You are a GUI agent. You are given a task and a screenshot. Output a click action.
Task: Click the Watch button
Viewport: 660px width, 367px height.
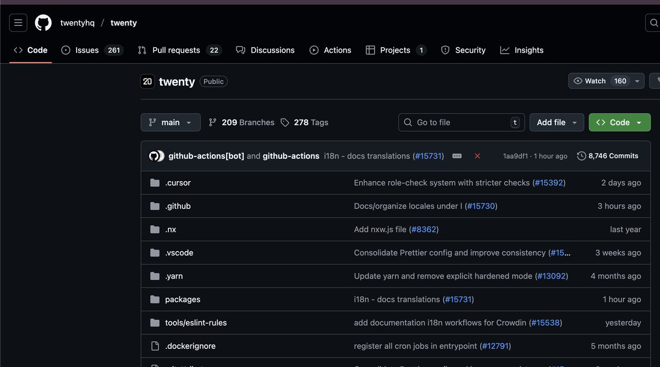600,81
